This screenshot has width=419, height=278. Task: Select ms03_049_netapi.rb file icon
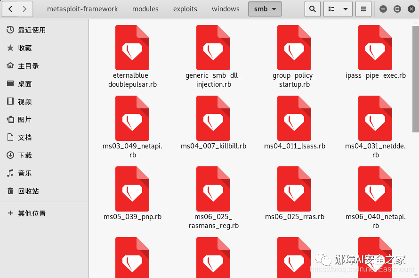tap(132, 118)
